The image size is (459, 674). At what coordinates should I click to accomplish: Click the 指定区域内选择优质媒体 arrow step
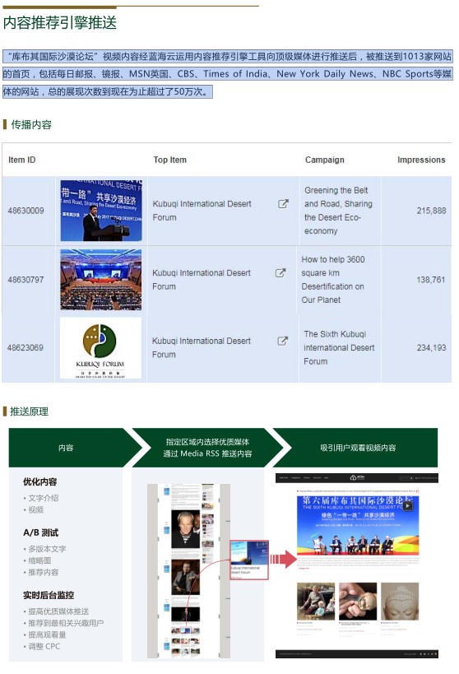[207, 448]
